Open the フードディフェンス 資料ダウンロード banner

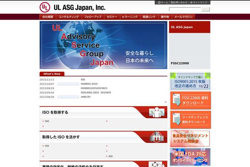(x=190, y=119)
